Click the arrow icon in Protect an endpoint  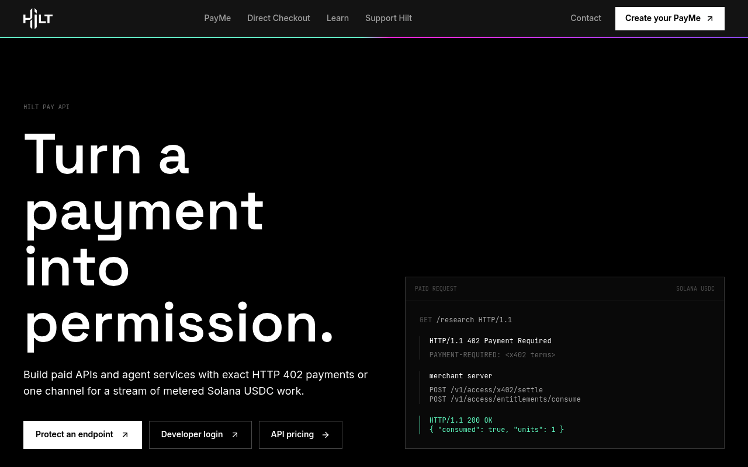[125, 435]
